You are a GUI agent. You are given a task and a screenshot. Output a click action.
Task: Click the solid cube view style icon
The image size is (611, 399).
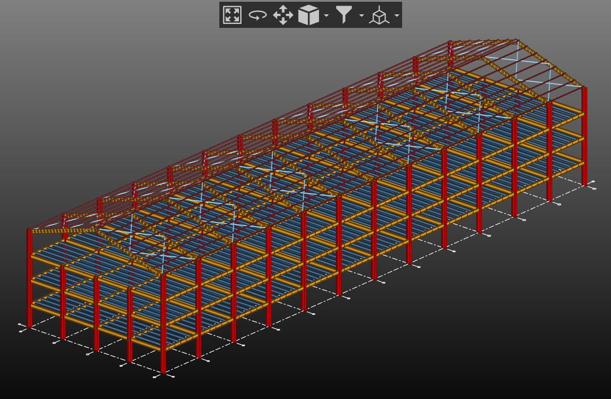pyautogui.click(x=309, y=15)
